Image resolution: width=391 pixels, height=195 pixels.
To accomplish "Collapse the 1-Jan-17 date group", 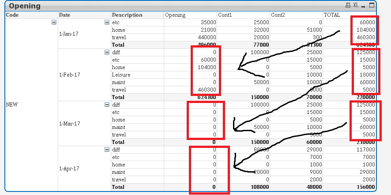I will [x=107, y=22].
